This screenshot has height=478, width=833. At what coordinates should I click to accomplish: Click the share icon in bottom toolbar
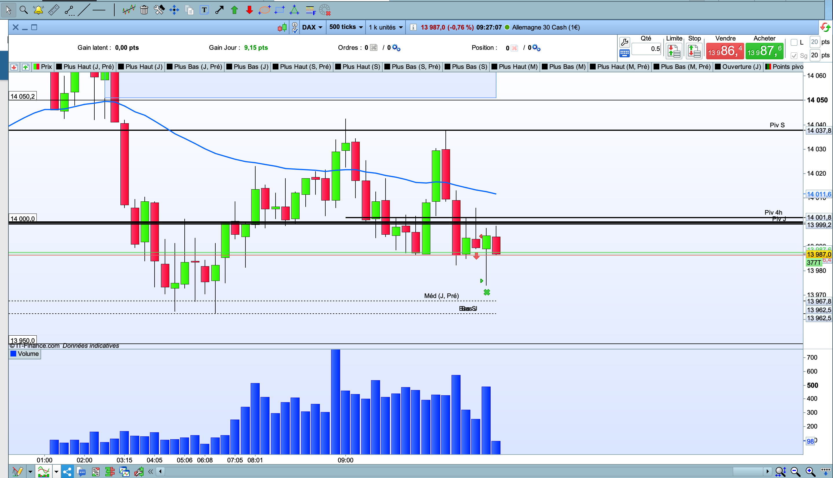tap(67, 472)
